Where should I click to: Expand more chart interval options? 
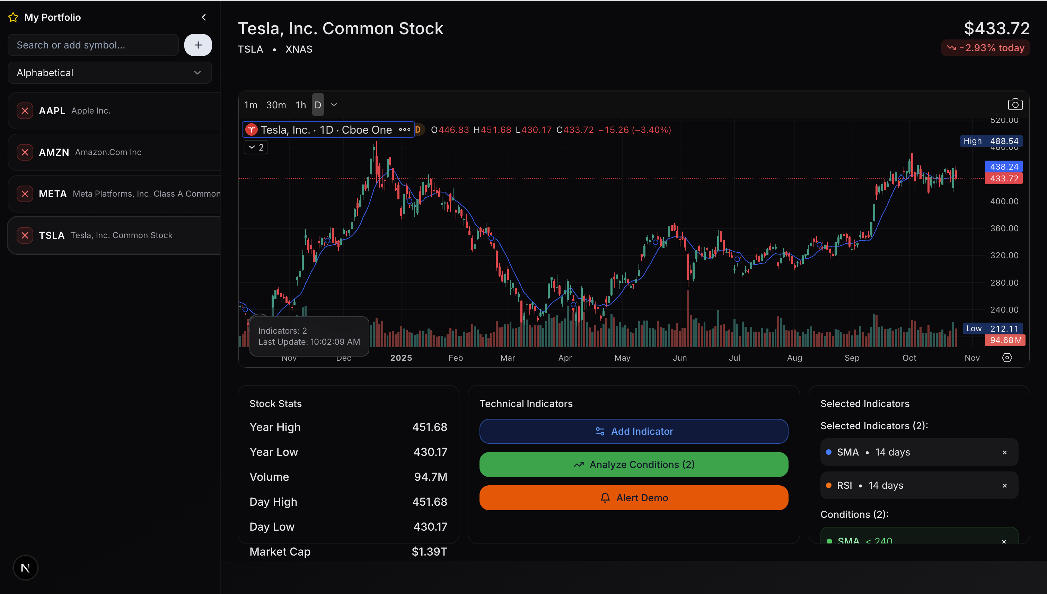coord(334,105)
